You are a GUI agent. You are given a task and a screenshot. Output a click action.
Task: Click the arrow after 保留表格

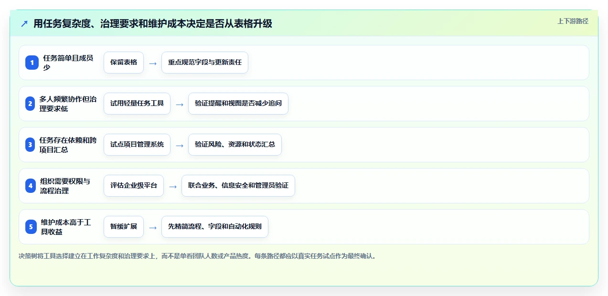[153, 63]
